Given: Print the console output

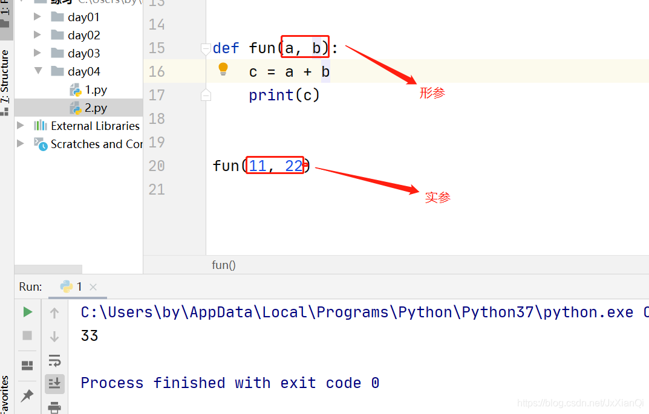Looking at the screenshot, I should point(54,407).
